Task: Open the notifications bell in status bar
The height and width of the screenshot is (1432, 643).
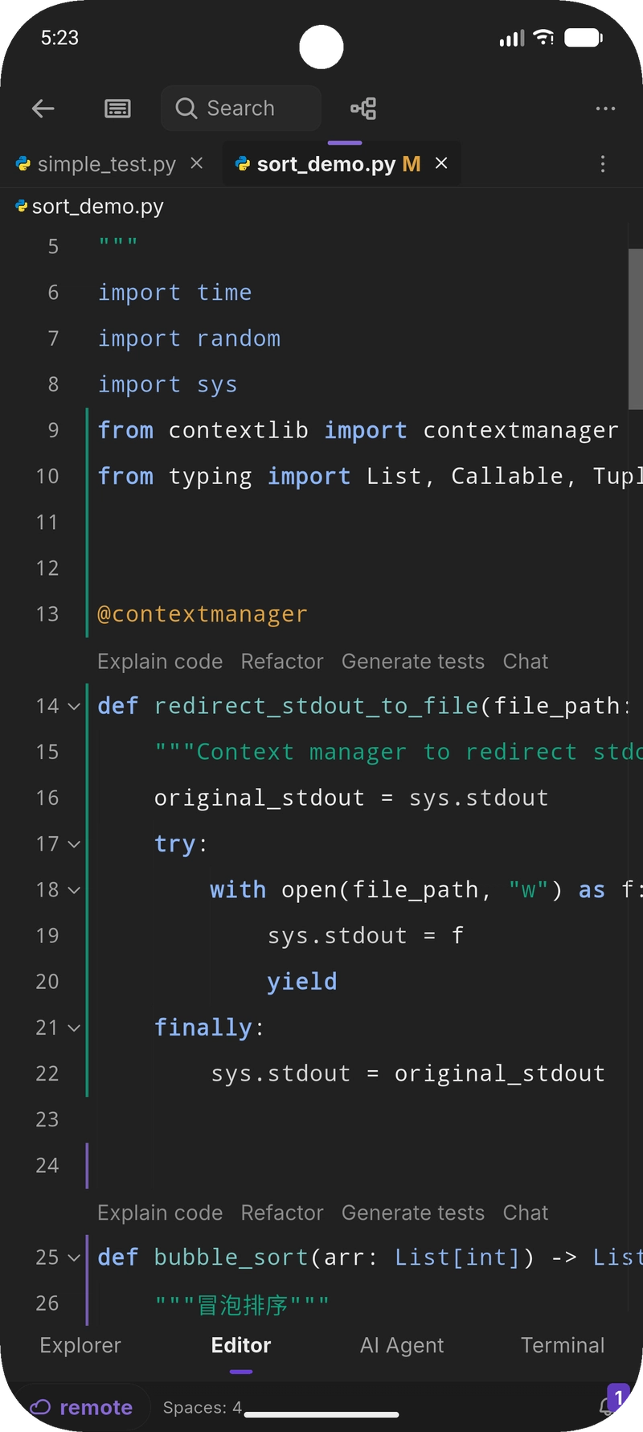Action: pyautogui.click(x=608, y=1406)
